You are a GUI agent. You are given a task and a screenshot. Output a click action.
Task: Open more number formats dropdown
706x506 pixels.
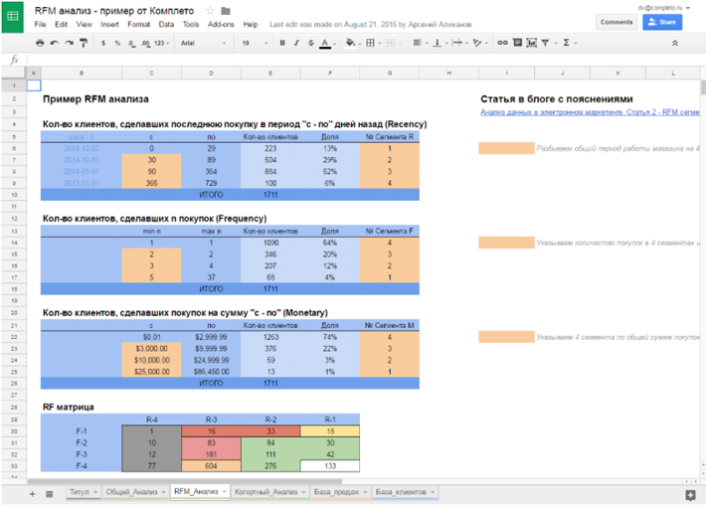161,43
